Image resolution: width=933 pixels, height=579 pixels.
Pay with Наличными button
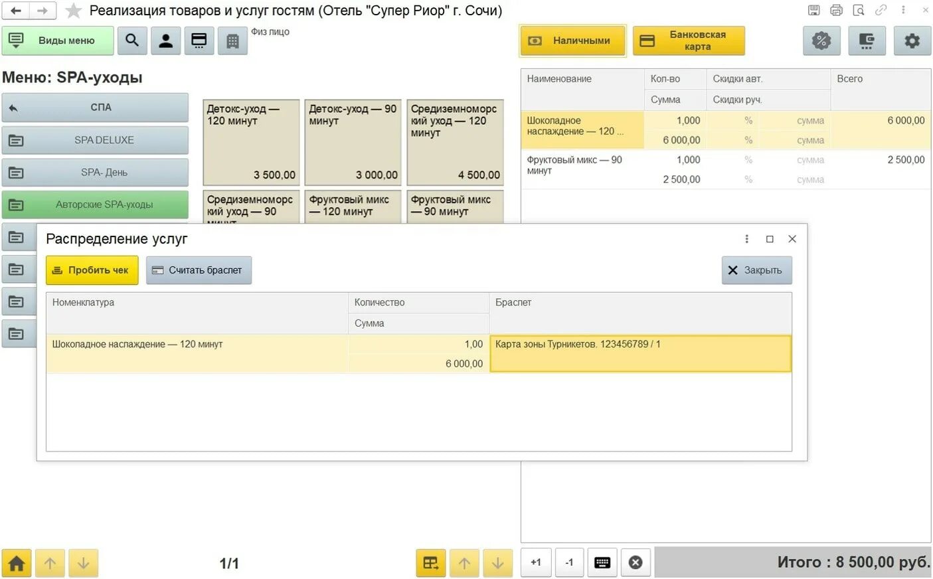572,41
